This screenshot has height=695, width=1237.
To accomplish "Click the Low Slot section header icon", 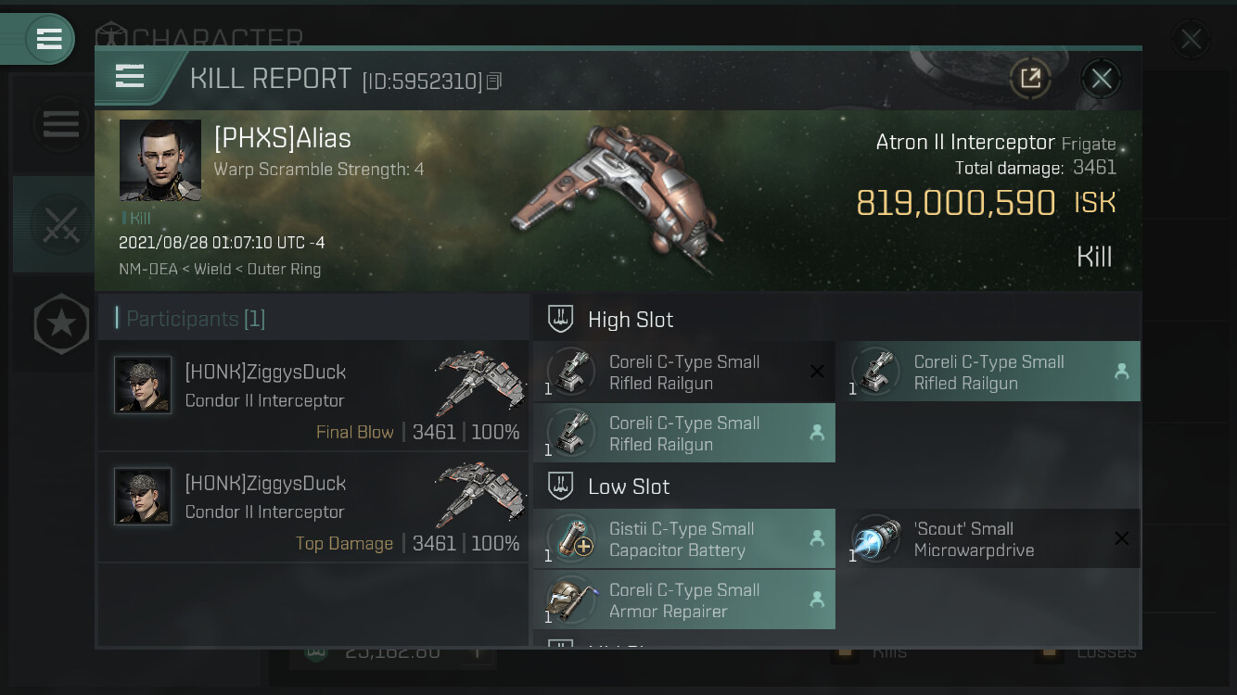I will coord(560,486).
